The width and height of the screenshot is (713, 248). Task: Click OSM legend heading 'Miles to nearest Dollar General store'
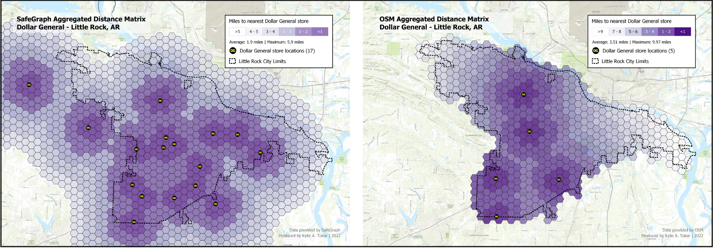pos(631,21)
